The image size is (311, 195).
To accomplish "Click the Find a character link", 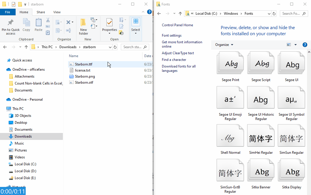I will [x=174, y=59].
